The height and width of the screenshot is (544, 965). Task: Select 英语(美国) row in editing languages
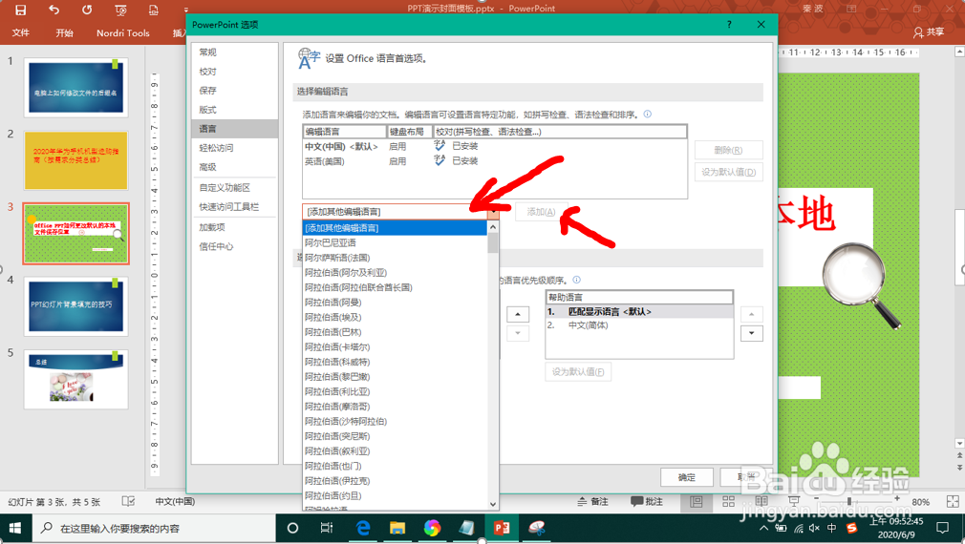pos(494,161)
